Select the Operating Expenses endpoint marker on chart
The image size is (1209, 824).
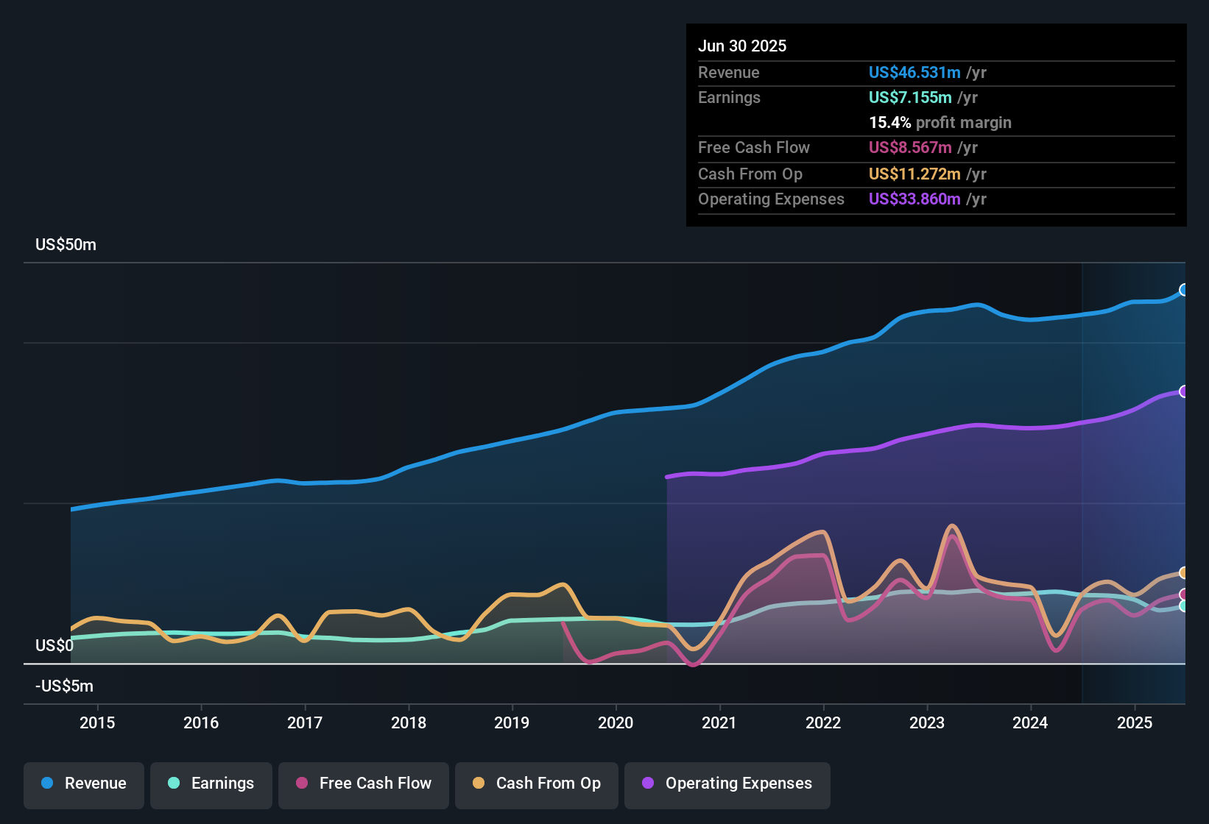point(1184,392)
